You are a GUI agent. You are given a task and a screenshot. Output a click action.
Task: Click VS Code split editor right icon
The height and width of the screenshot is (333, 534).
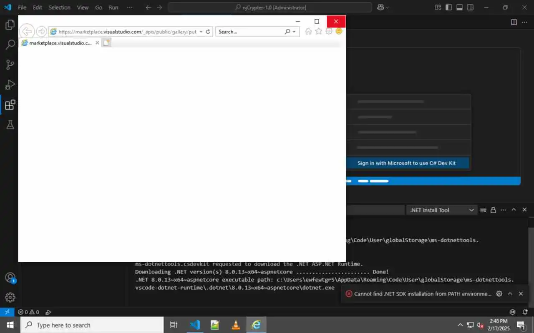click(514, 22)
